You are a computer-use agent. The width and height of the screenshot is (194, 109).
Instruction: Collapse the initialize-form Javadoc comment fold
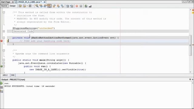[x=4, y=12]
